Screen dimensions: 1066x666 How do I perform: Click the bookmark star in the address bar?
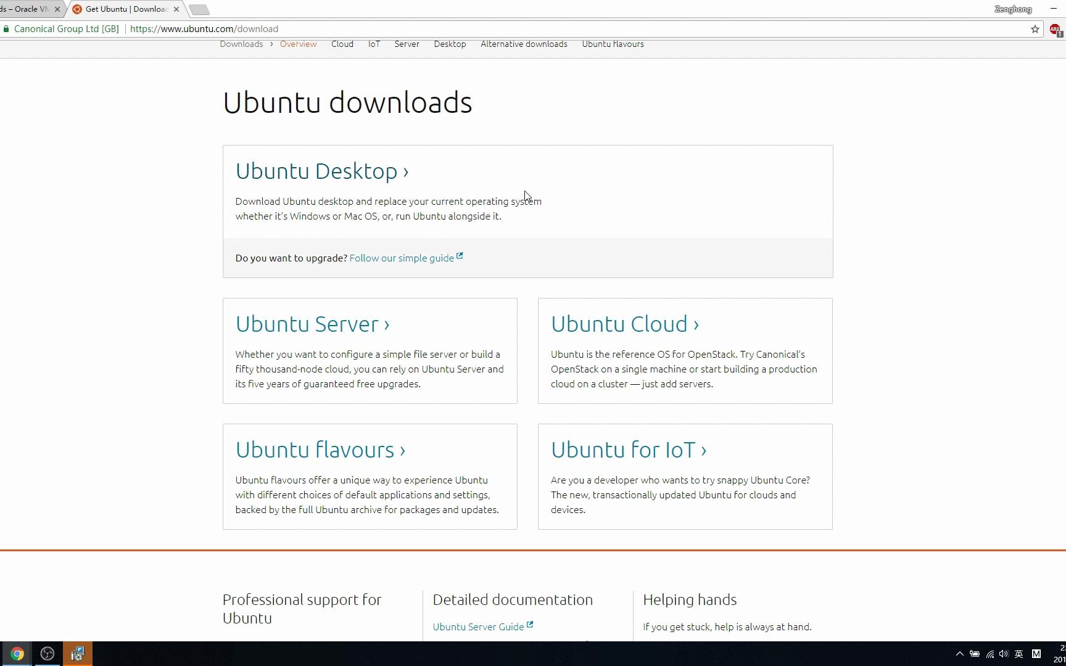(1035, 29)
